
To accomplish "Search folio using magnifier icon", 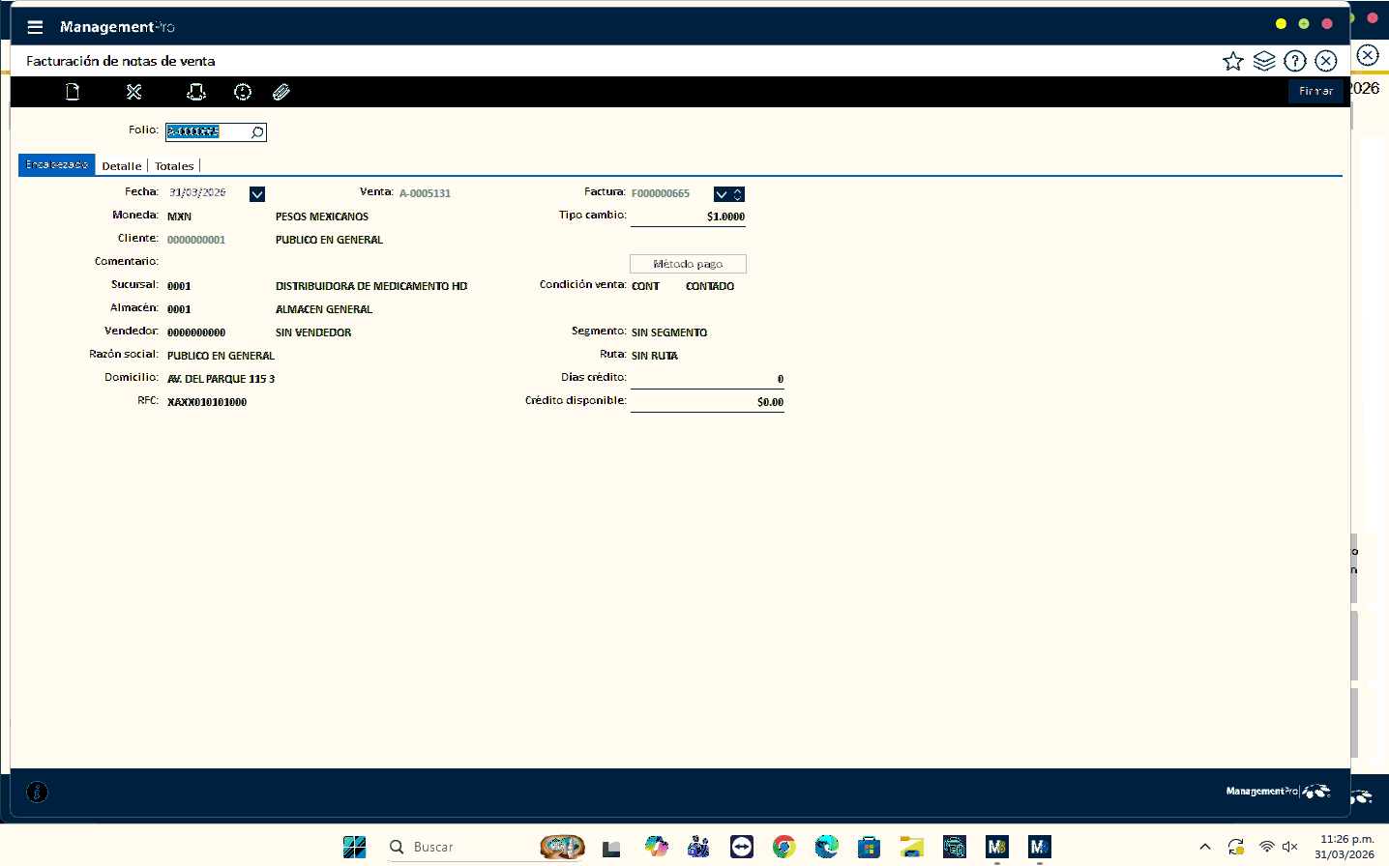I will click(257, 132).
